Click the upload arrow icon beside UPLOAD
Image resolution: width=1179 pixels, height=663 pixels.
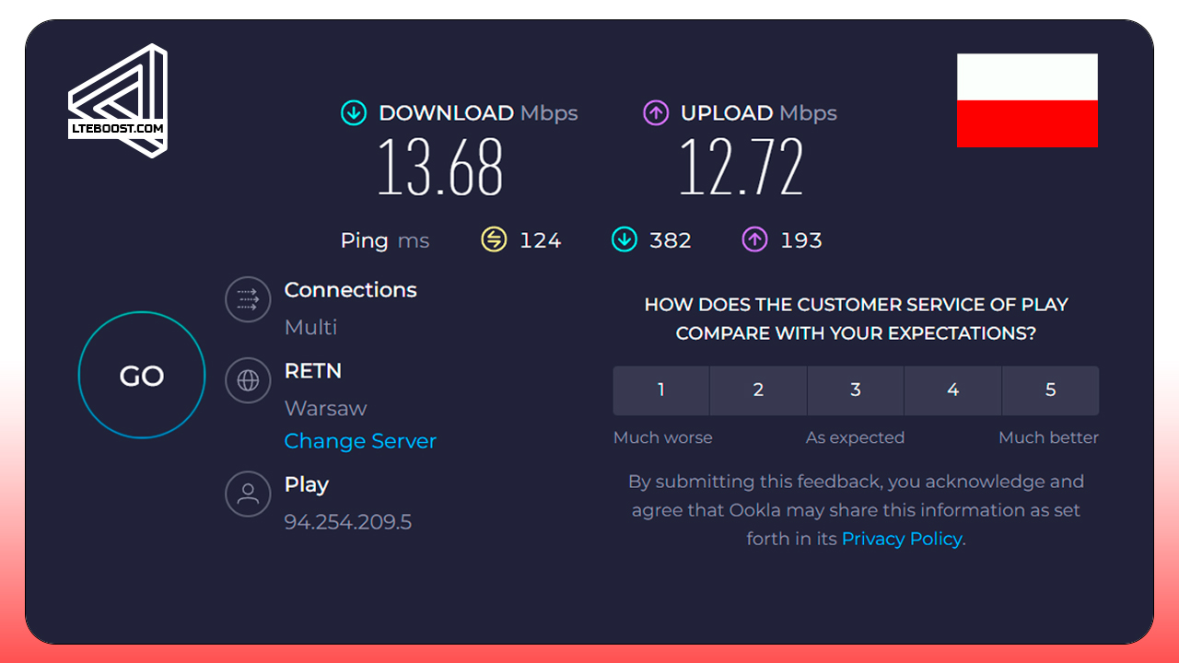[656, 113]
